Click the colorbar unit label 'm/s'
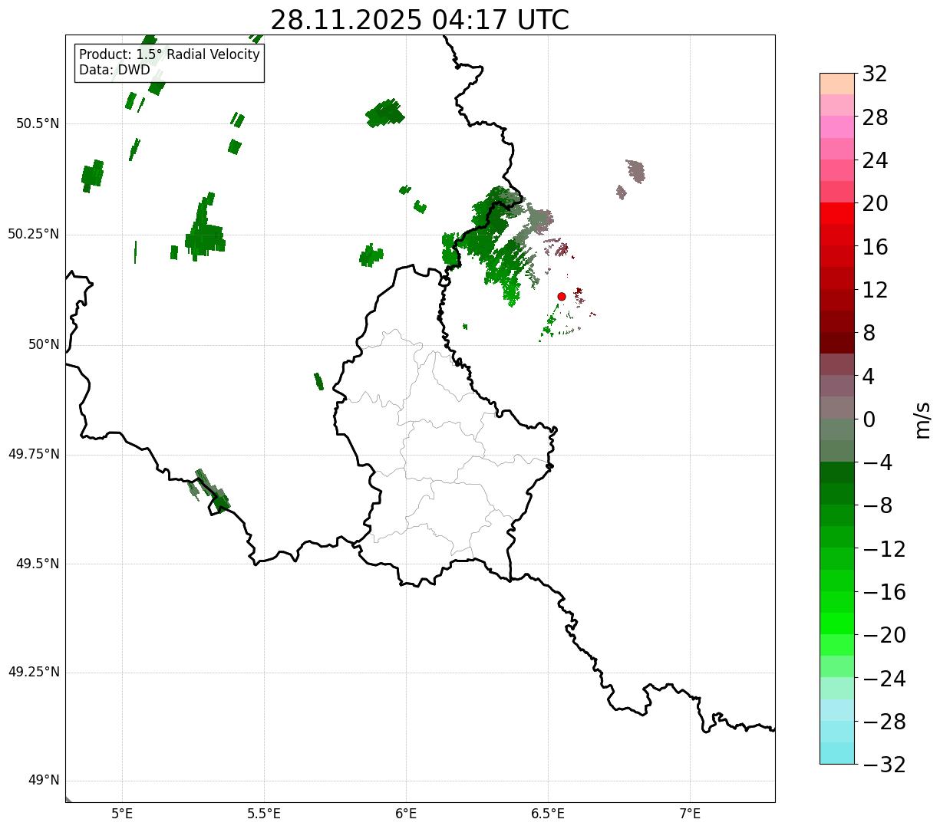The width and height of the screenshot is (940, 829). tap(922, 419)
